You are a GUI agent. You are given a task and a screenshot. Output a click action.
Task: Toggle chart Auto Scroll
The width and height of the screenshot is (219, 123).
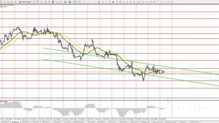(57, 2)
